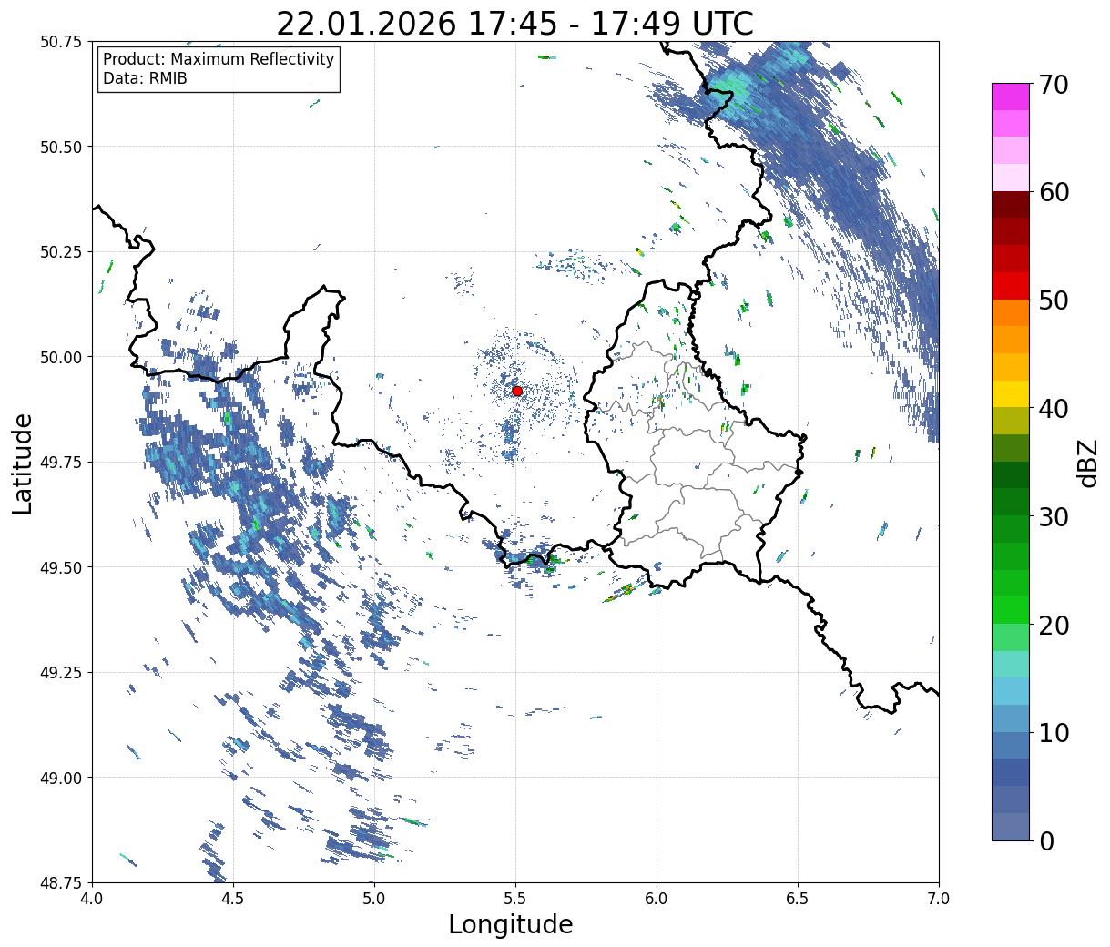Click the 70 colorbar tick label
The width and height of the screenshot is (1110, 947).
1054,84
